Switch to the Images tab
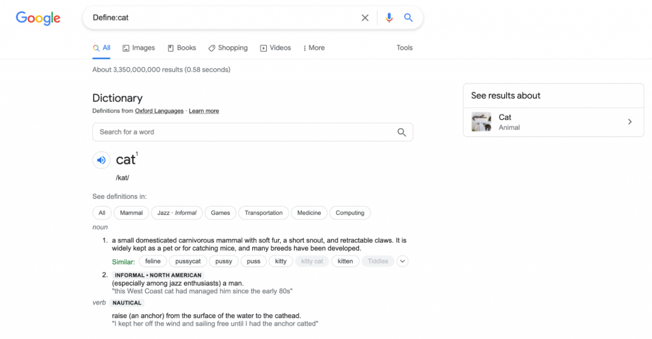 click(139, 48)
